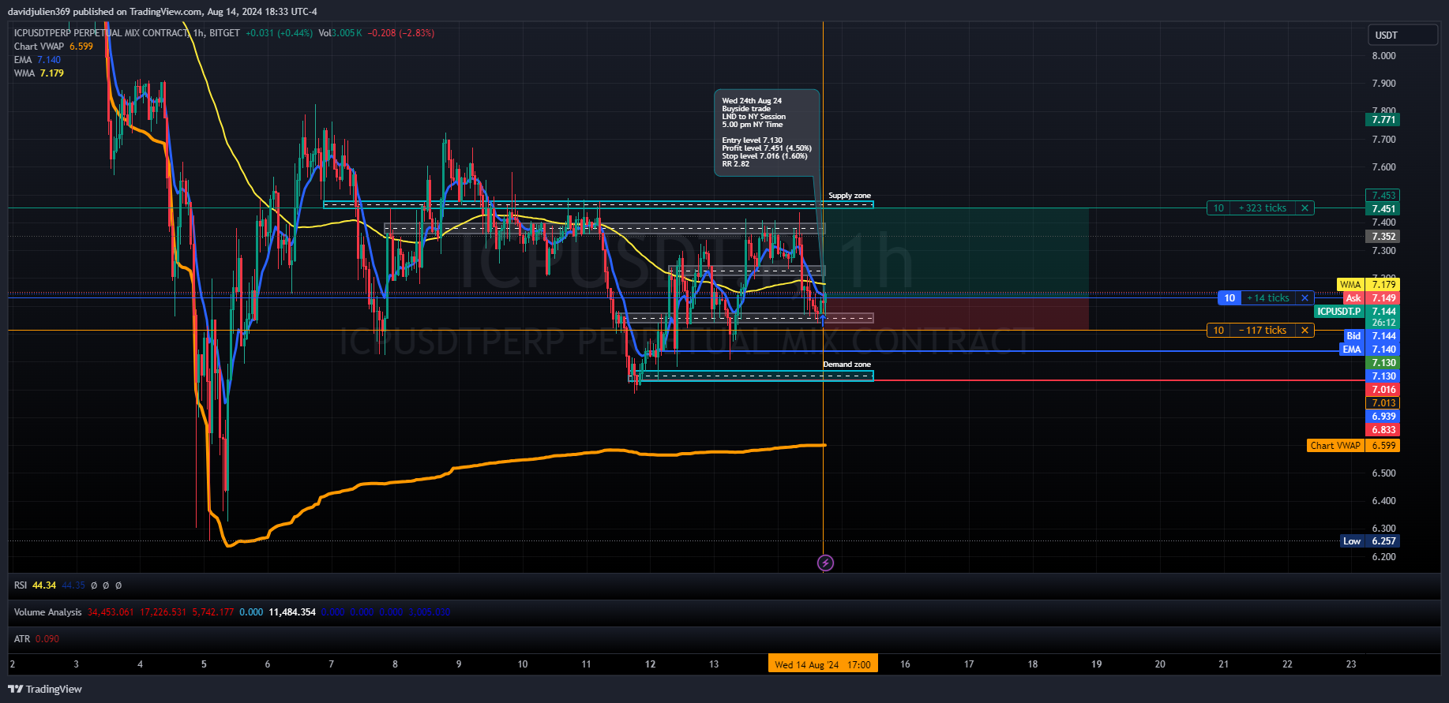The image size is (1449, 703).
Task: Click the red Ask price scale label
Action: (1371, 298)
